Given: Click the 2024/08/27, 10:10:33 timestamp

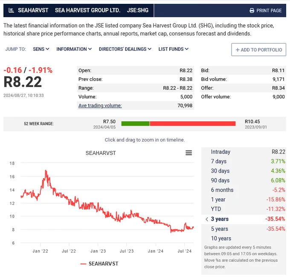Looking at the screenshot, I should click(23, 95).
